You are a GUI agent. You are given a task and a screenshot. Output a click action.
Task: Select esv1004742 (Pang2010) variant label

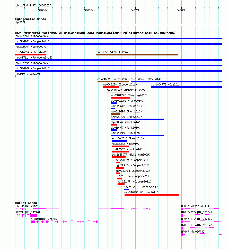(128, 139)
